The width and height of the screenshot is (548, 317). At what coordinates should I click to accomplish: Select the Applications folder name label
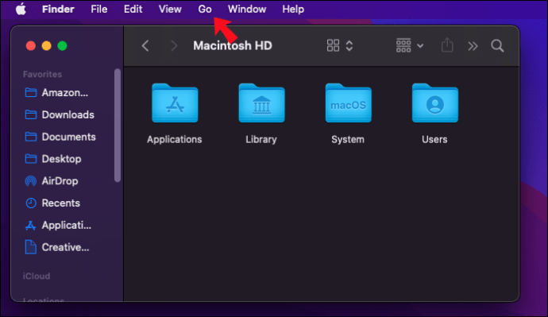175,140
